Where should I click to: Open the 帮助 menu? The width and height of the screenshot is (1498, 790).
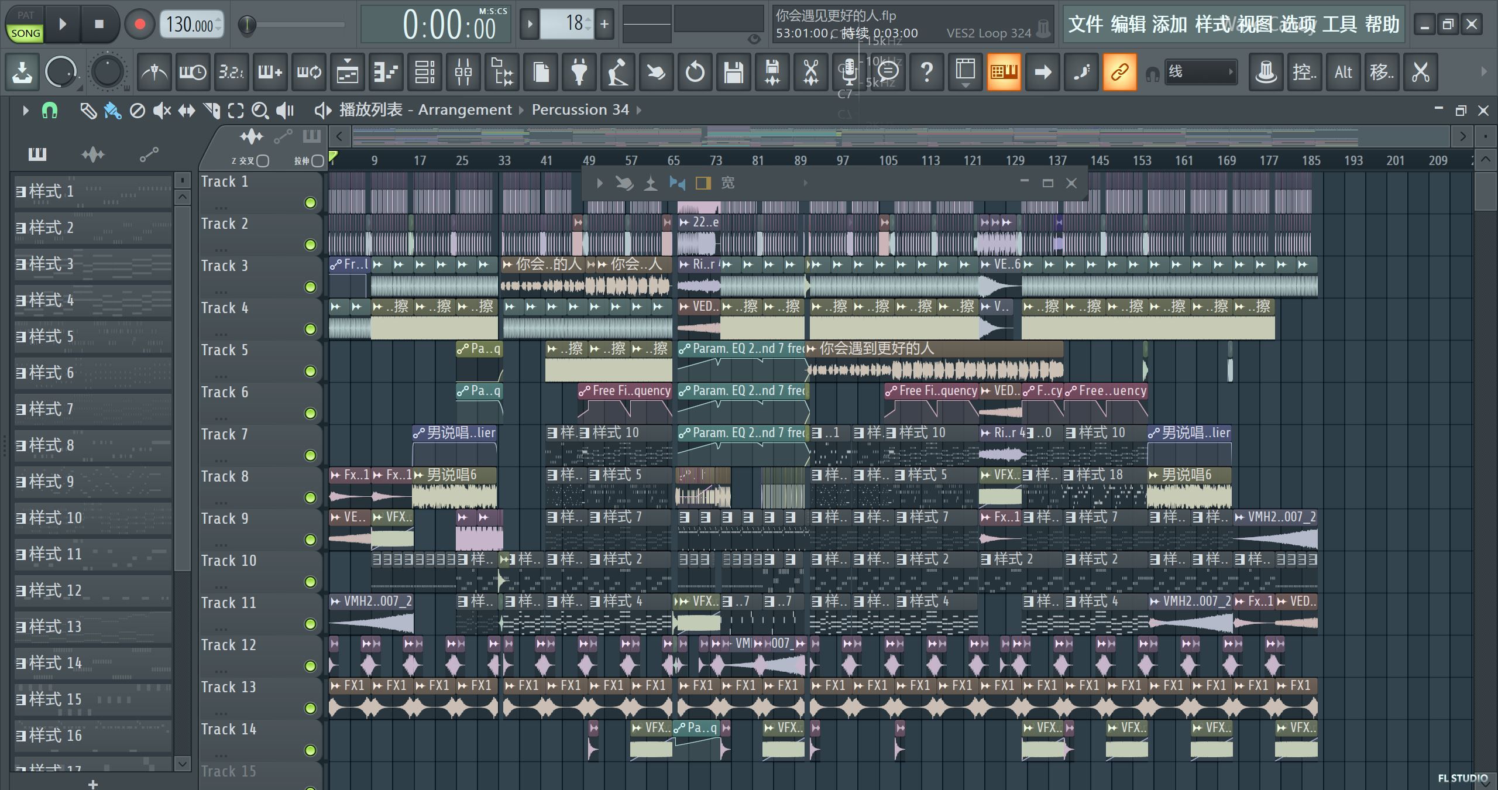(1382, 24)
